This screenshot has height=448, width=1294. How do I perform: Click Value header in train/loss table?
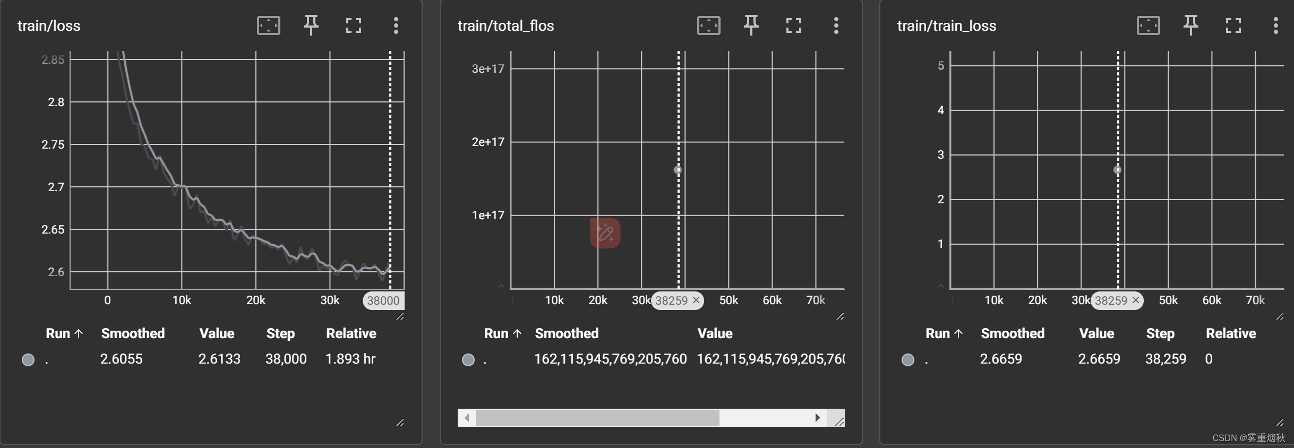pos(217,333)
